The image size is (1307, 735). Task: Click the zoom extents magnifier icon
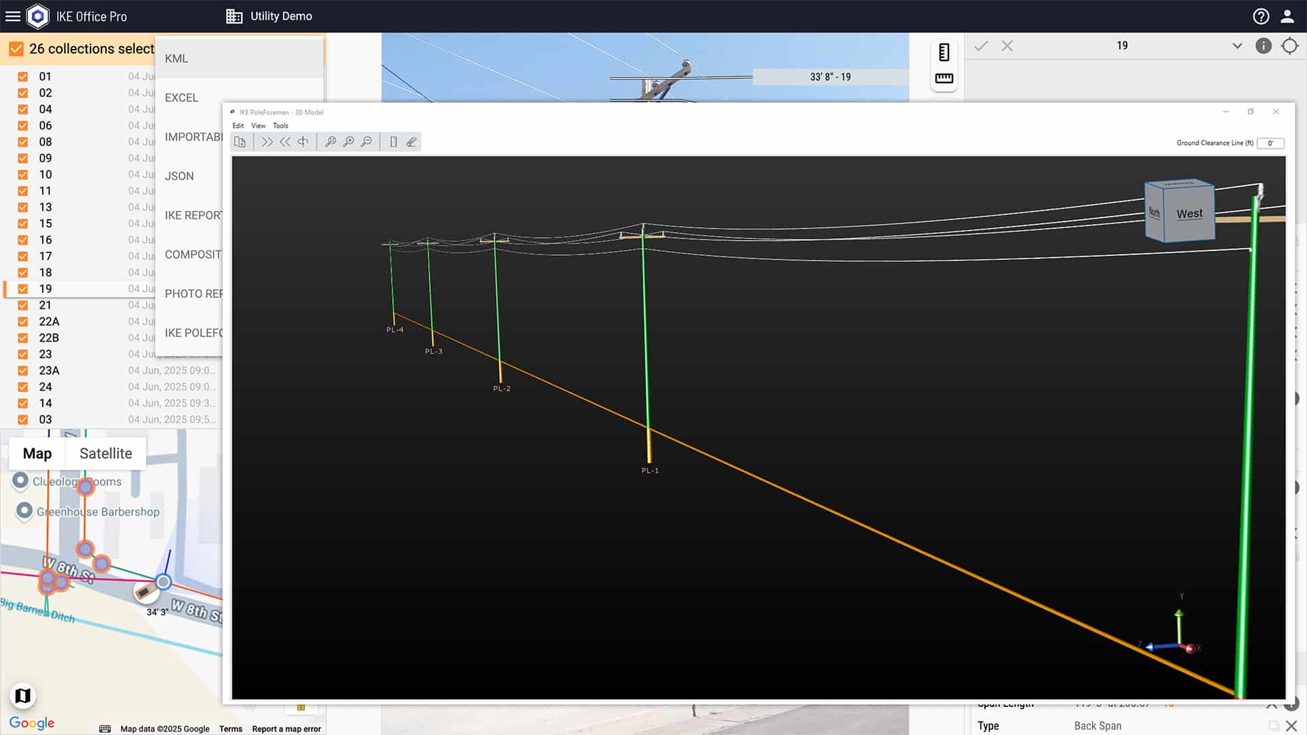point(330,142)
